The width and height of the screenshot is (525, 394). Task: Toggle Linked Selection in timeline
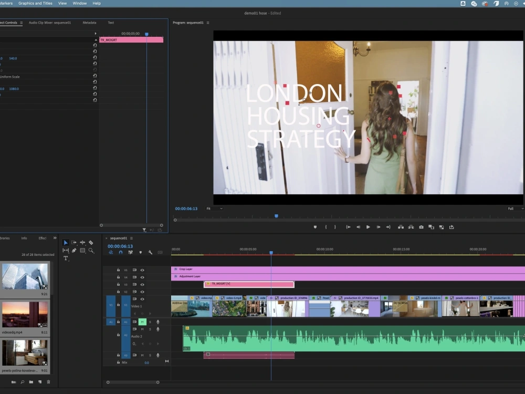[131, 252]
